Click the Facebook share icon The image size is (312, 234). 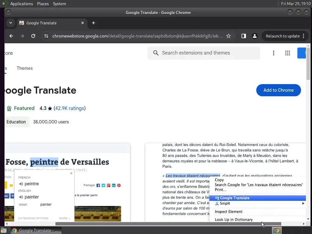tap(98, 186)
